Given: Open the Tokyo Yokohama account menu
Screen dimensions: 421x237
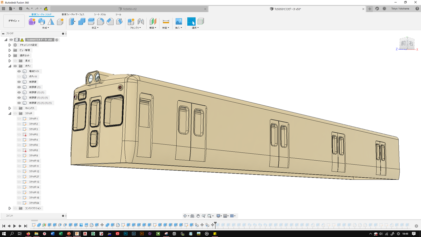Looking at the screenshot, I should click(400, 9).
